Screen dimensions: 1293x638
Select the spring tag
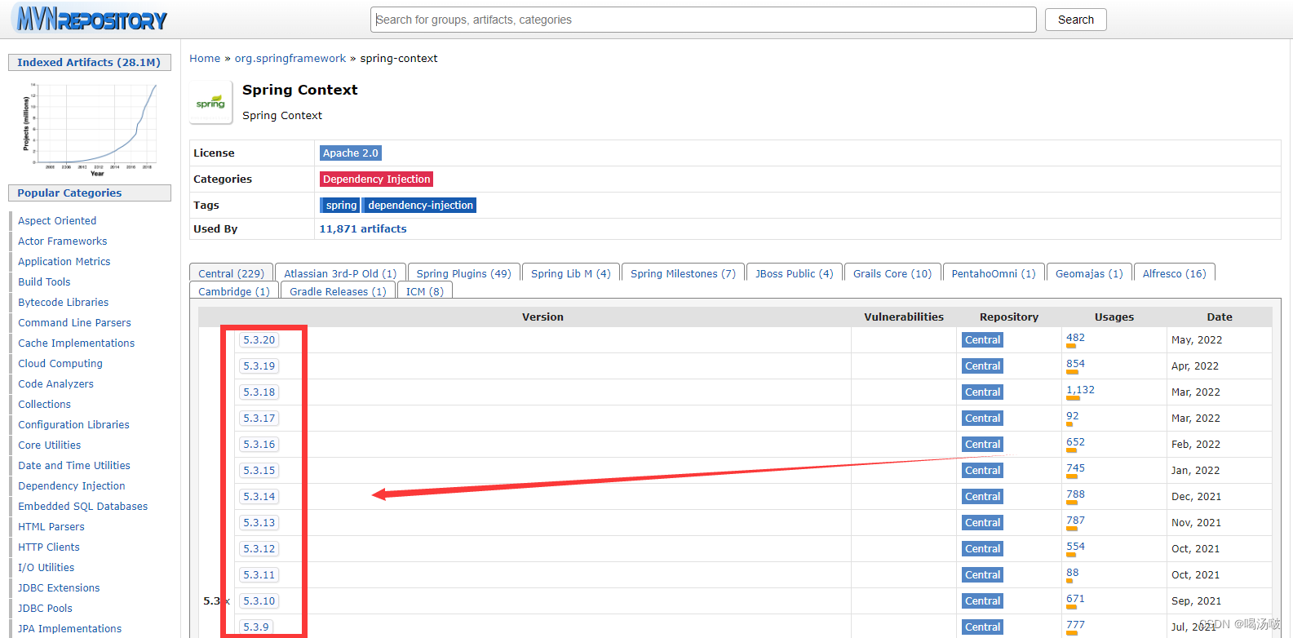pos(341,205)
